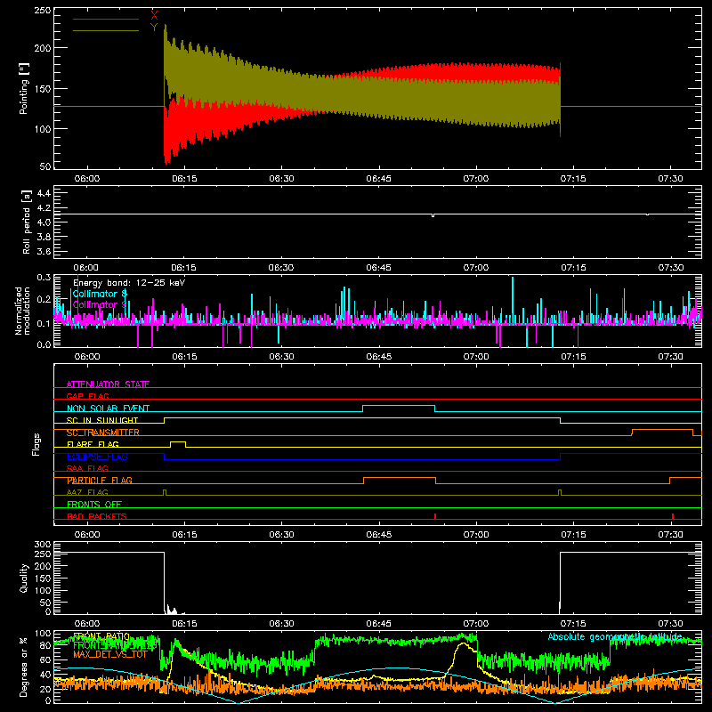Click the "Absolute geomagnetic latitude" legend text
The image size is (712, 712).
(x=615, y=636)
